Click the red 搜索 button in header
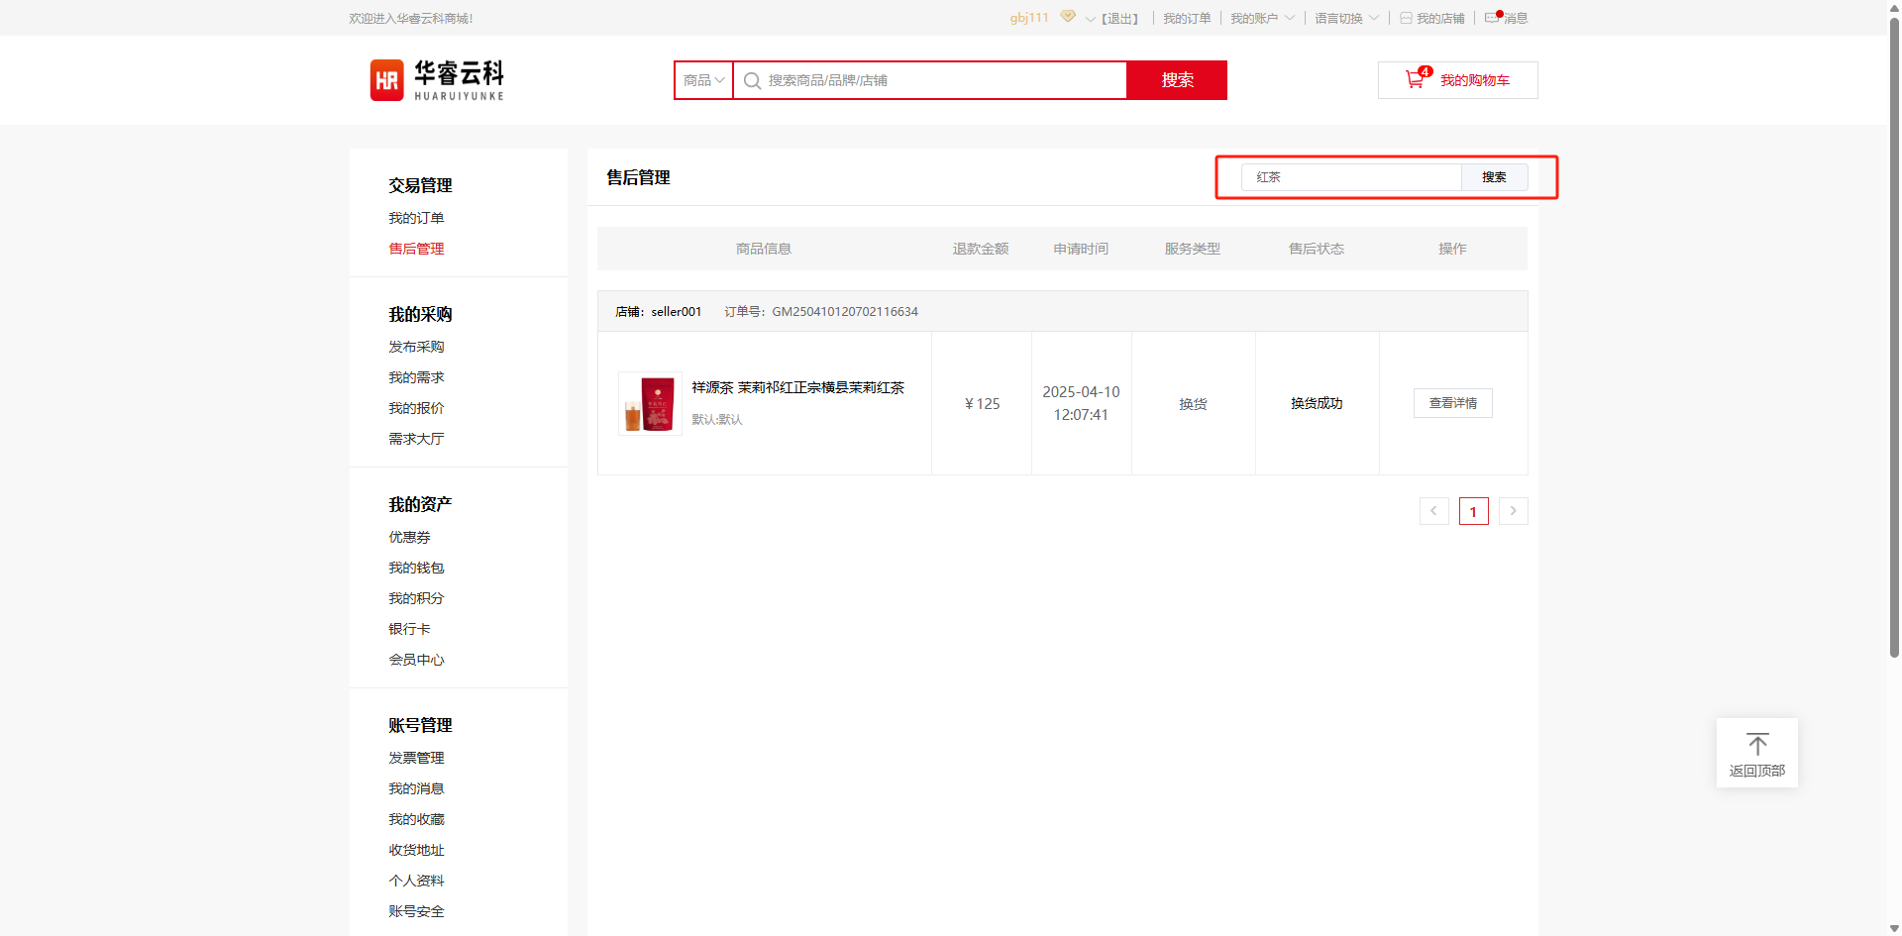This screenshot has height=936, width=1902. (x=1177, y=80)
